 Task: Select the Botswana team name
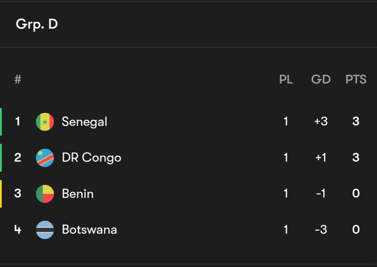(x=89, y=229)
